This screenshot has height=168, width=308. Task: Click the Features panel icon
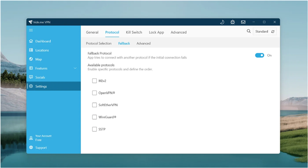[31, 68]
